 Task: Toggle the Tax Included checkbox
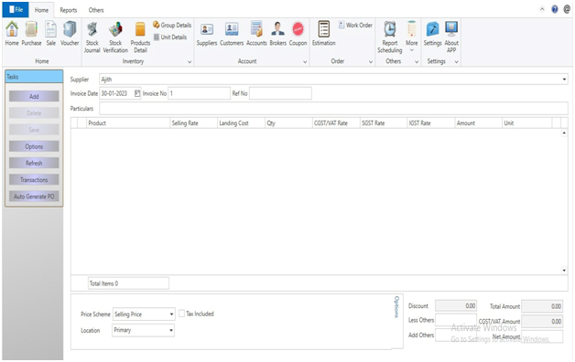click(181, 314)
